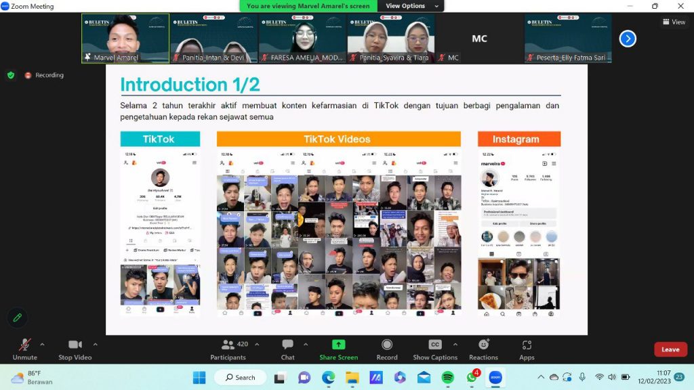Click the red Leave button
This screenshot has height=390, width=694.
tap(670, 349)
